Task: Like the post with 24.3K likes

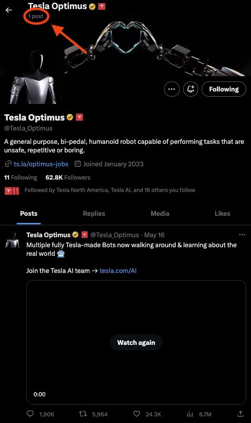Action: (x=137, y=414)
